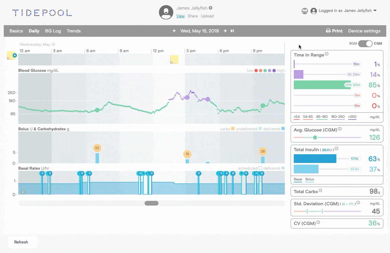Open the CV (CGM) info tooltip
Image resolution: width=390 pixels, height=253 pixels.
tap(318, 222)
